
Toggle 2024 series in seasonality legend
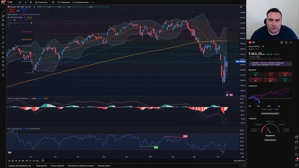pyautogui.click(x=270, y=110)
